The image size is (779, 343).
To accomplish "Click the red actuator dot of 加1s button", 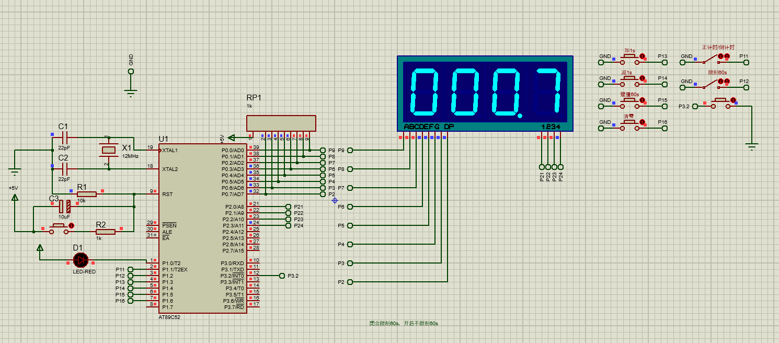I will [642, 56].
